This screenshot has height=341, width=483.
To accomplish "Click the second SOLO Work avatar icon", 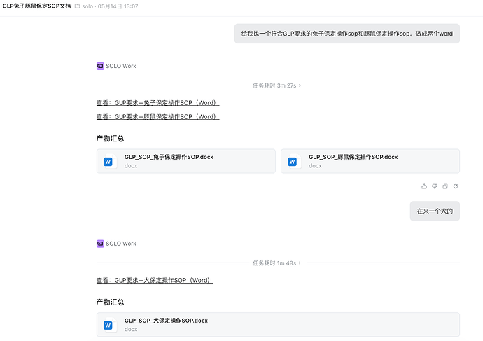I will click(100, 244).
